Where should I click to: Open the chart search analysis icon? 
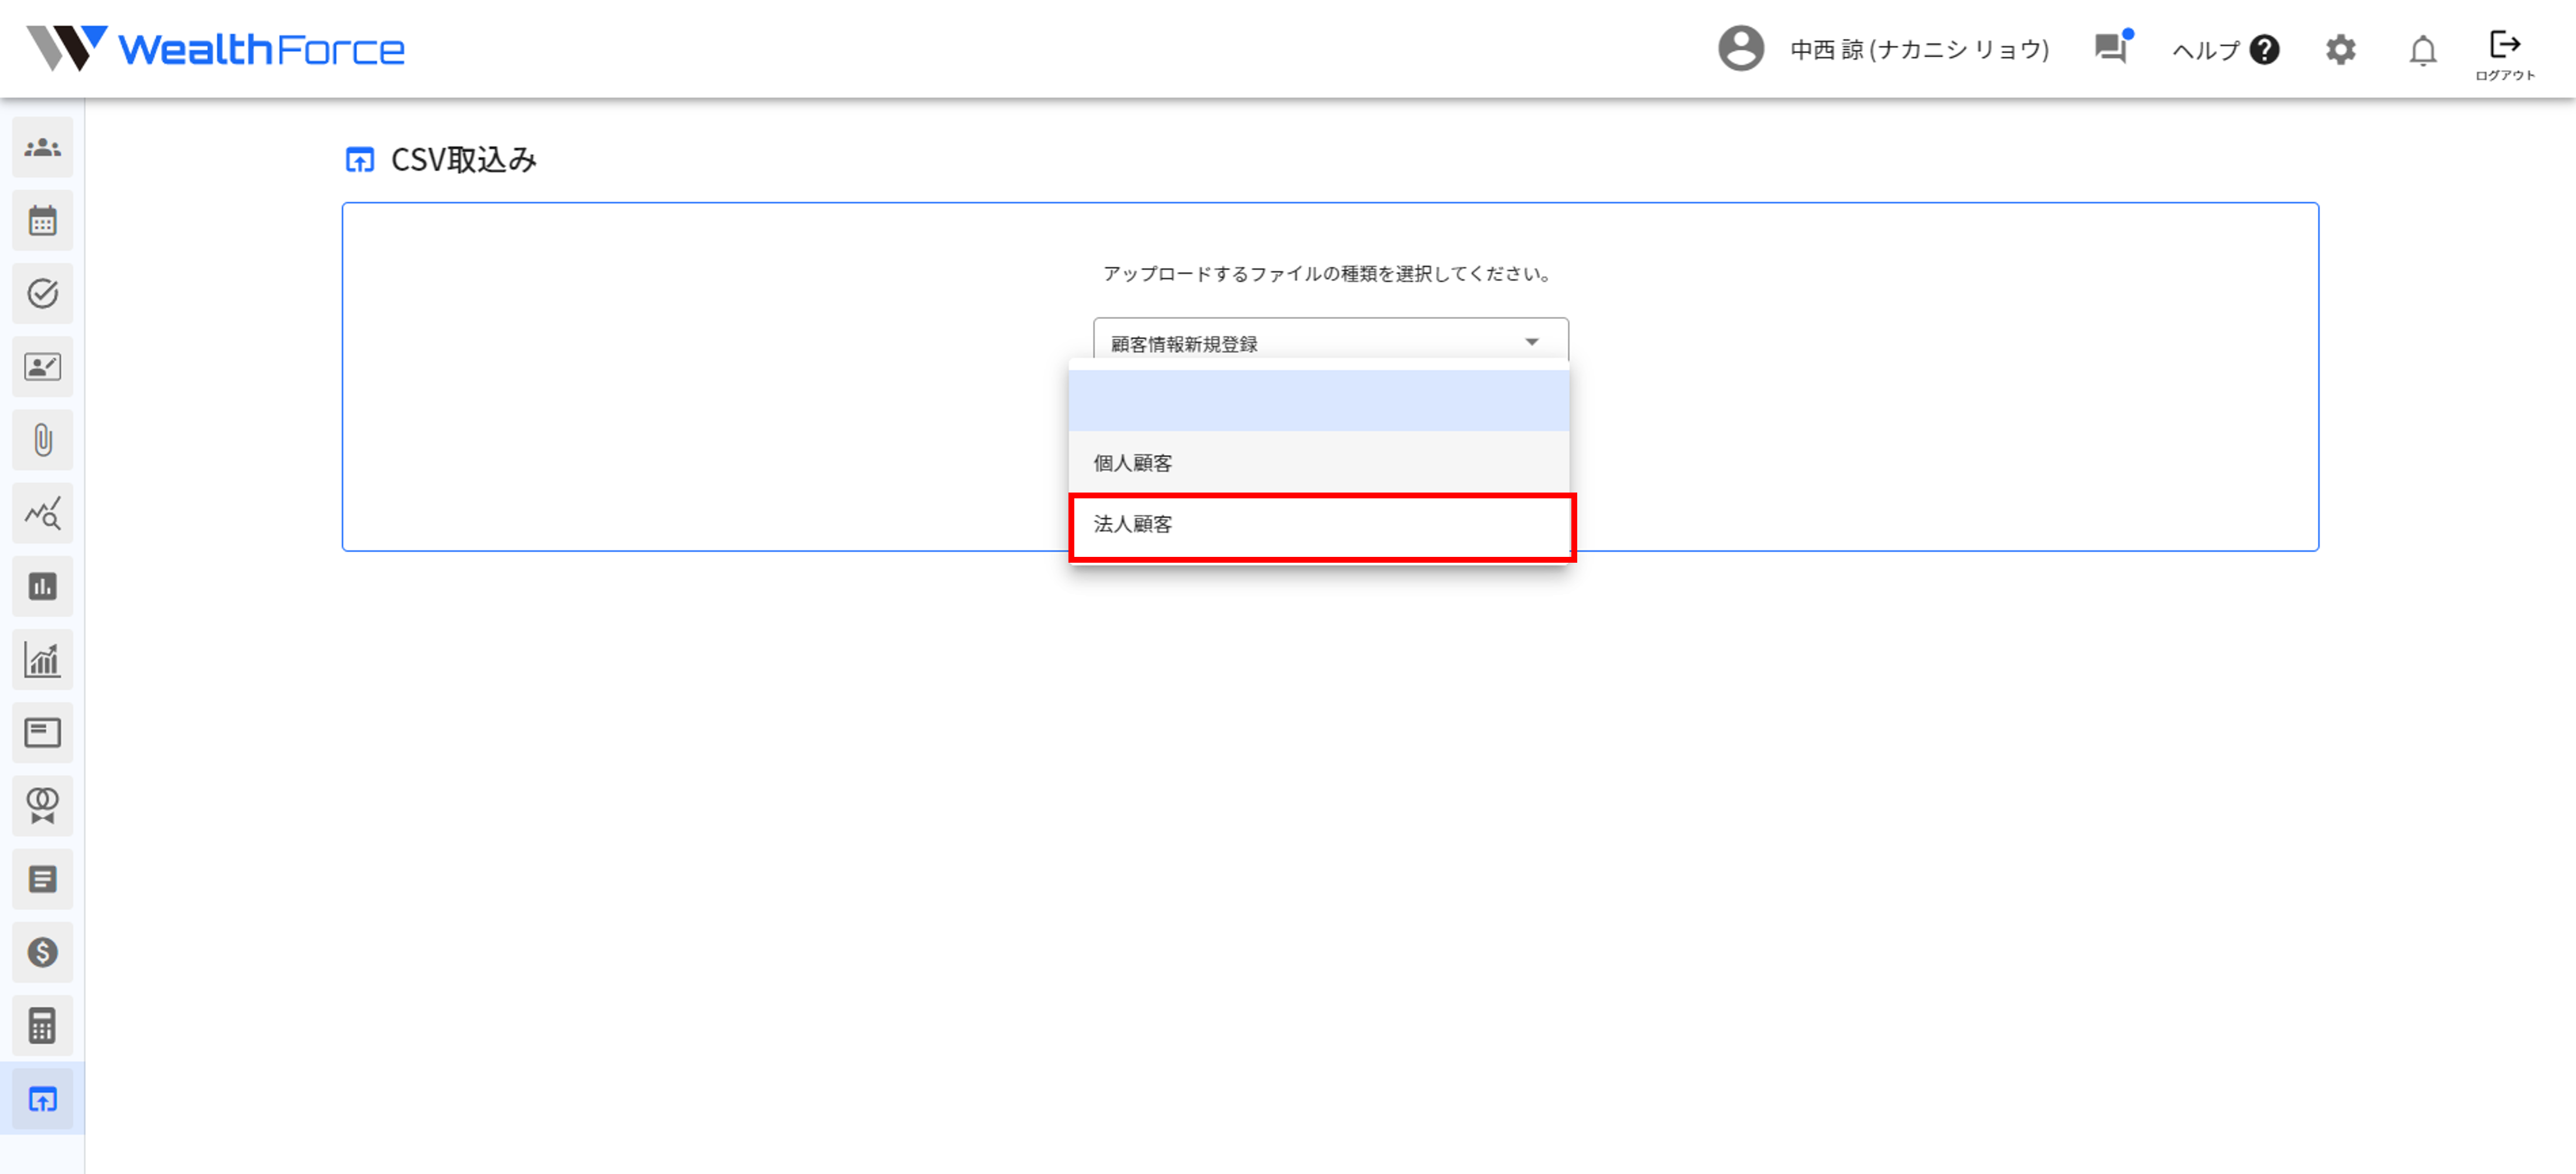(x=42, y=514)
